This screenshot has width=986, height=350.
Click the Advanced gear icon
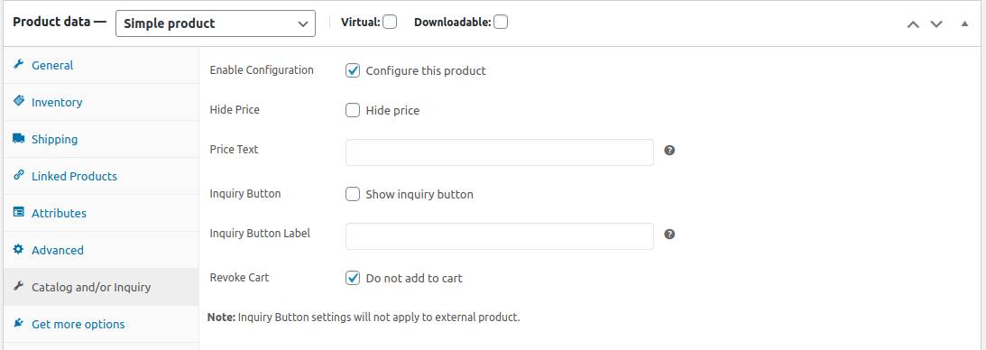pos(18,250)
